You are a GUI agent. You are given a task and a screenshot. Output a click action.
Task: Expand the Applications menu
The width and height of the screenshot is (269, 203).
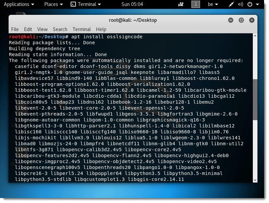pyautogui.click(x=19, y=4)
